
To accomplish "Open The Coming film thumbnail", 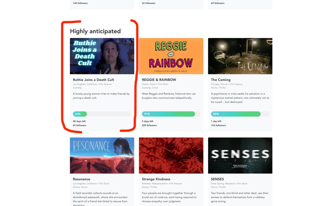I will click(x=240, y=56).
